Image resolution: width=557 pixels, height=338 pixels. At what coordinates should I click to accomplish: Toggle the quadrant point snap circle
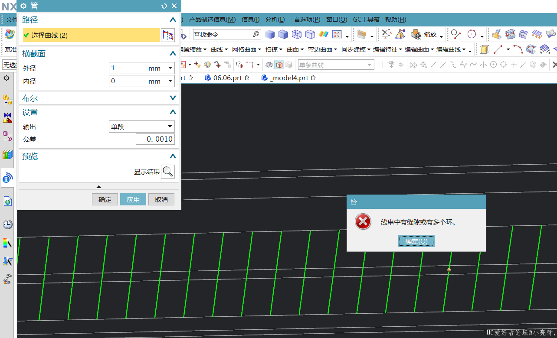(x=503, y=65)
